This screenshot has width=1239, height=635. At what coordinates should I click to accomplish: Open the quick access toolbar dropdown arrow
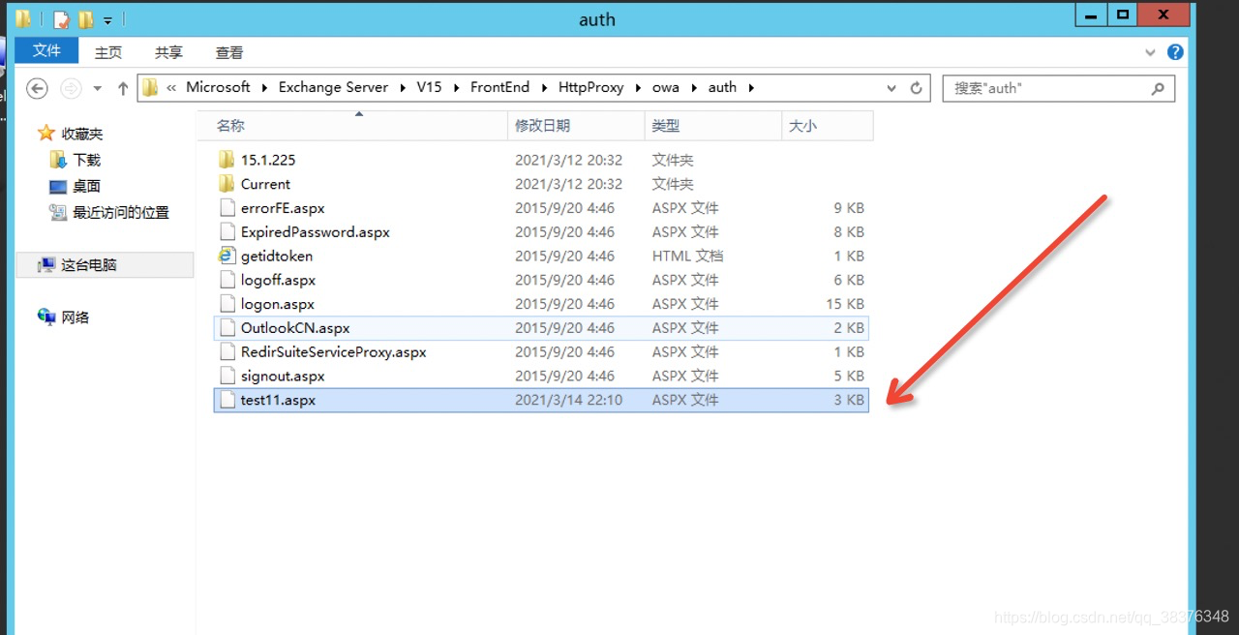(107, 19)
